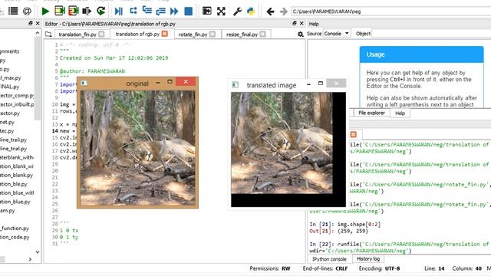The width and height of the screenshot is (491, 276).
Task: Run the file with the green play icon
Action: click(45, 11)
